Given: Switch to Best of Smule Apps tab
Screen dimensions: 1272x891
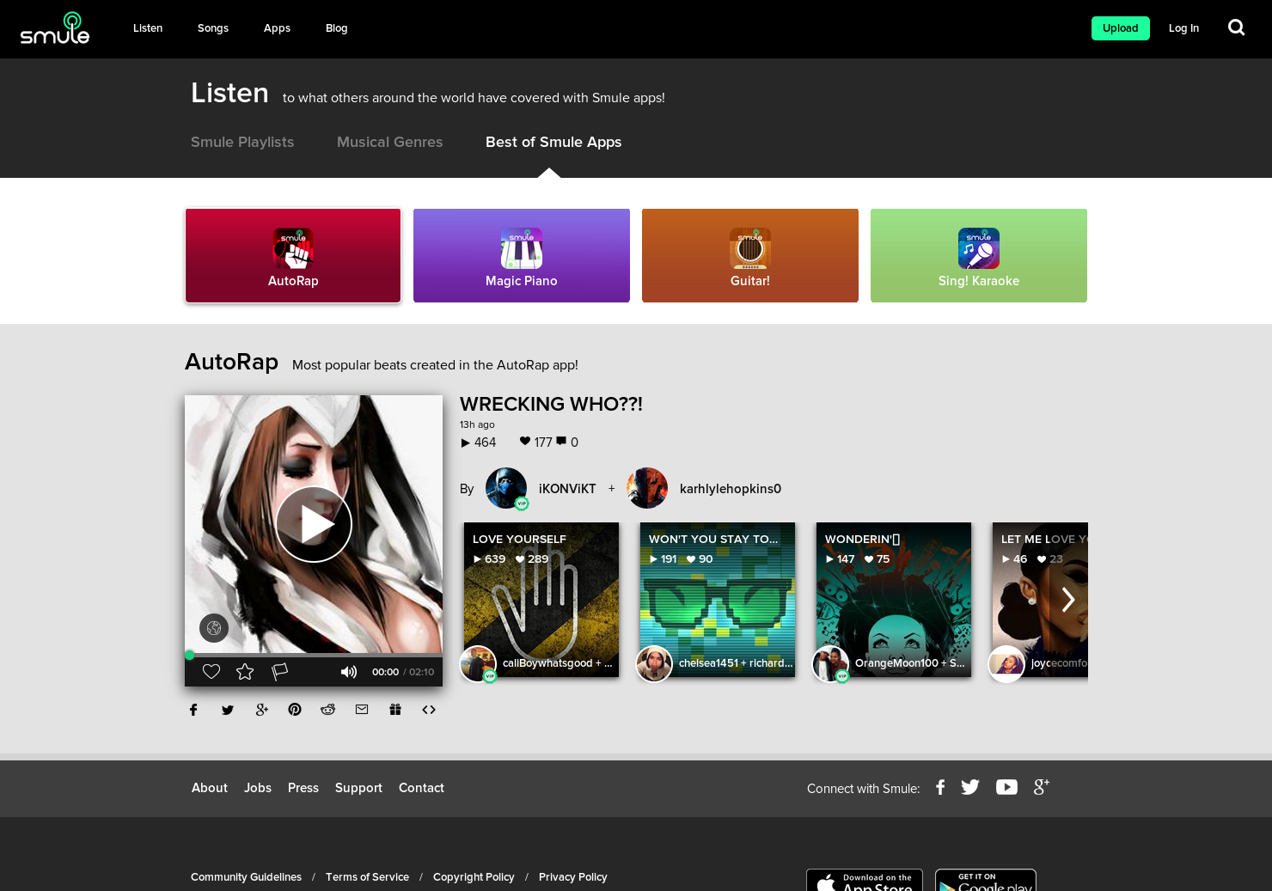Looking at the screenshot, I should (553, 142).
